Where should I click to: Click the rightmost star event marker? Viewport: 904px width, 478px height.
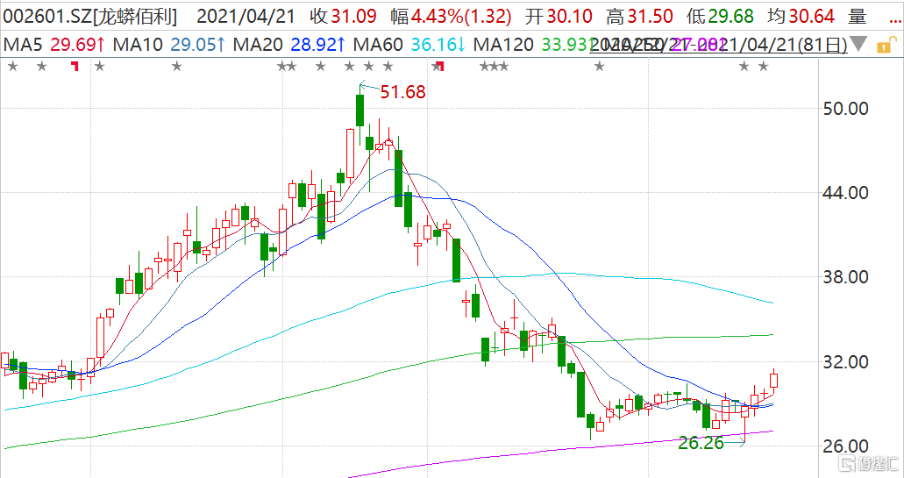coord(764,67)
